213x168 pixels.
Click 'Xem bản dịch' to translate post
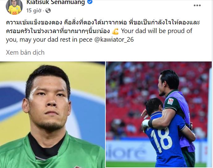coord(25,52)
